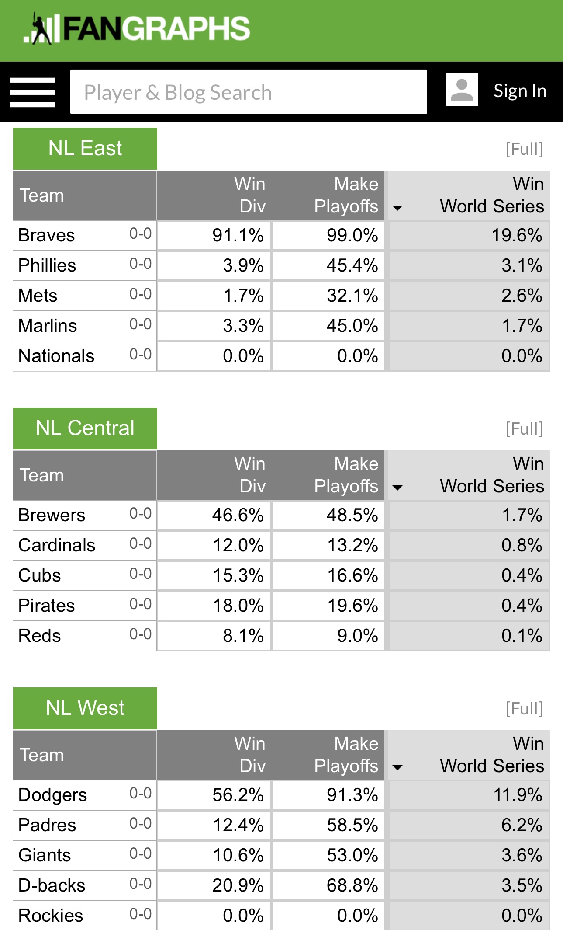Sort NL West by Team column header
Image resolution: width=563 pixels, height=930 pixels.
tap(42, 755)
